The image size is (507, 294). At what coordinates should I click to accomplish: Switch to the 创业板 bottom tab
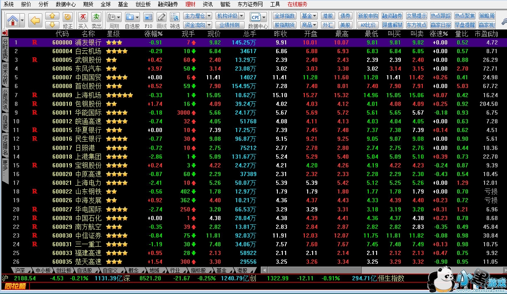pyautogui.click(x=64, y=270)
